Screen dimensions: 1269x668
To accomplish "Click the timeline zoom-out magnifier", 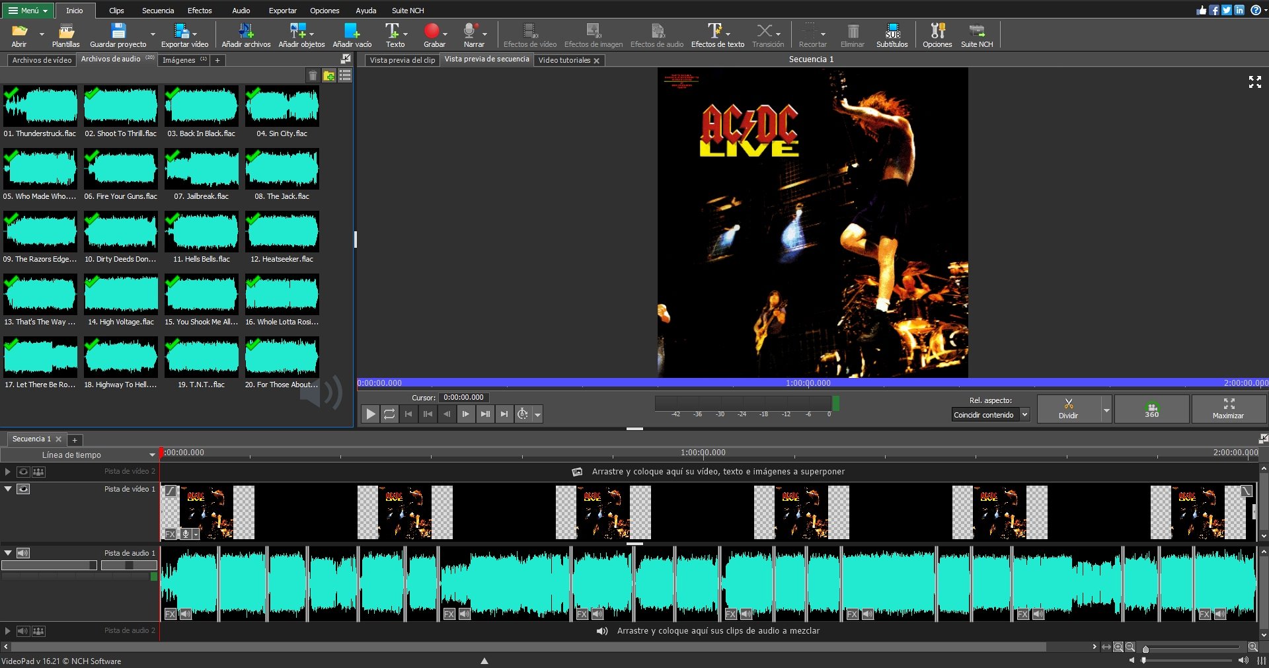I will [1130, 647].
